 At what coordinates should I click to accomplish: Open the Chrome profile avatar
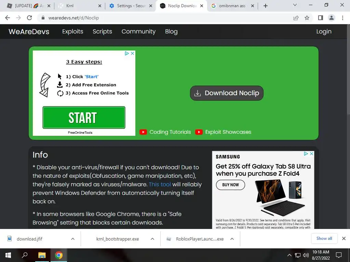[x=332, y=18]
